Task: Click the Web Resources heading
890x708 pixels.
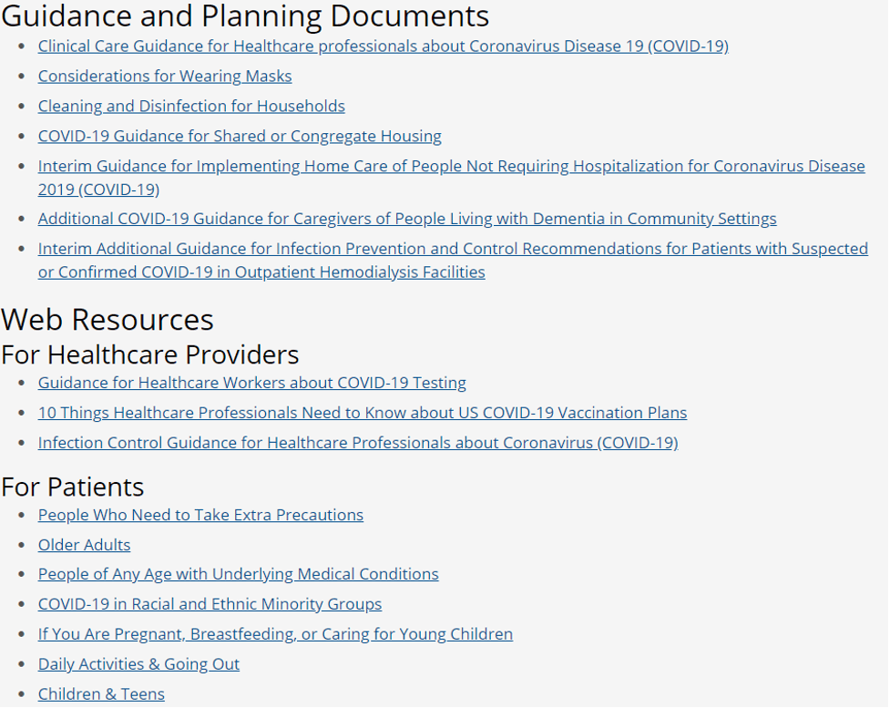Action: [107, 320]
